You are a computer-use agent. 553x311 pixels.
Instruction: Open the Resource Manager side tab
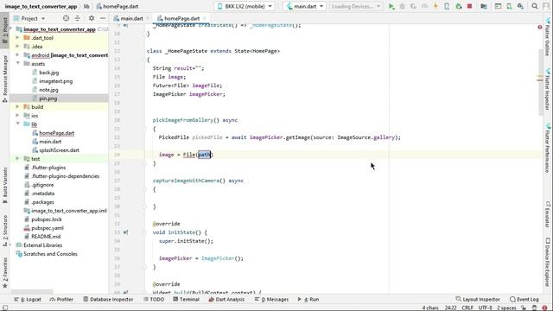5,79
